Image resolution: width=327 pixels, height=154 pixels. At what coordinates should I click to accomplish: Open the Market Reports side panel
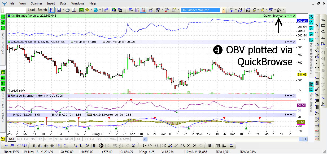tap(311, 102)
